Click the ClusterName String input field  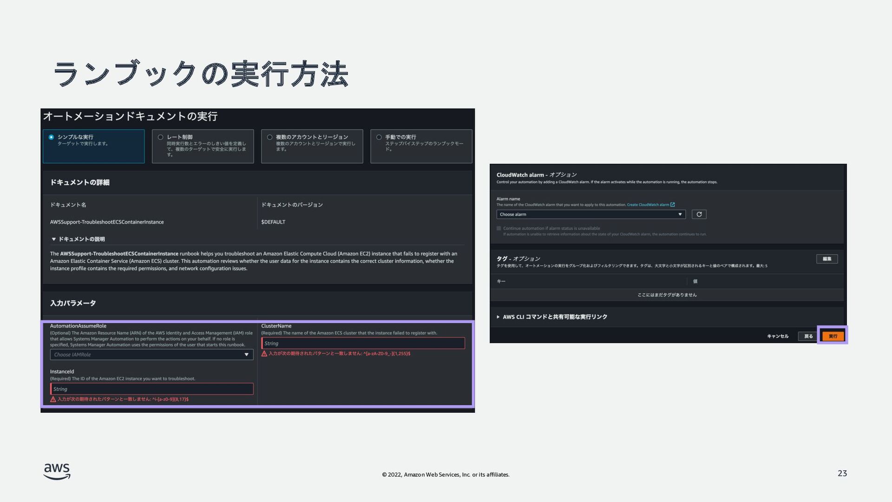[363, 343]
